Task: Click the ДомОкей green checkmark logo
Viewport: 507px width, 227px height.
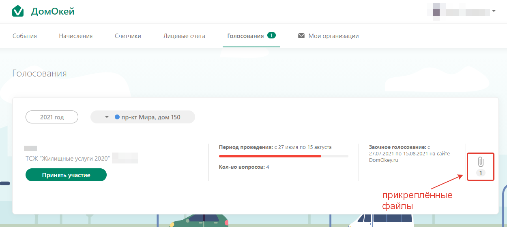Action: tap(18, 11)
